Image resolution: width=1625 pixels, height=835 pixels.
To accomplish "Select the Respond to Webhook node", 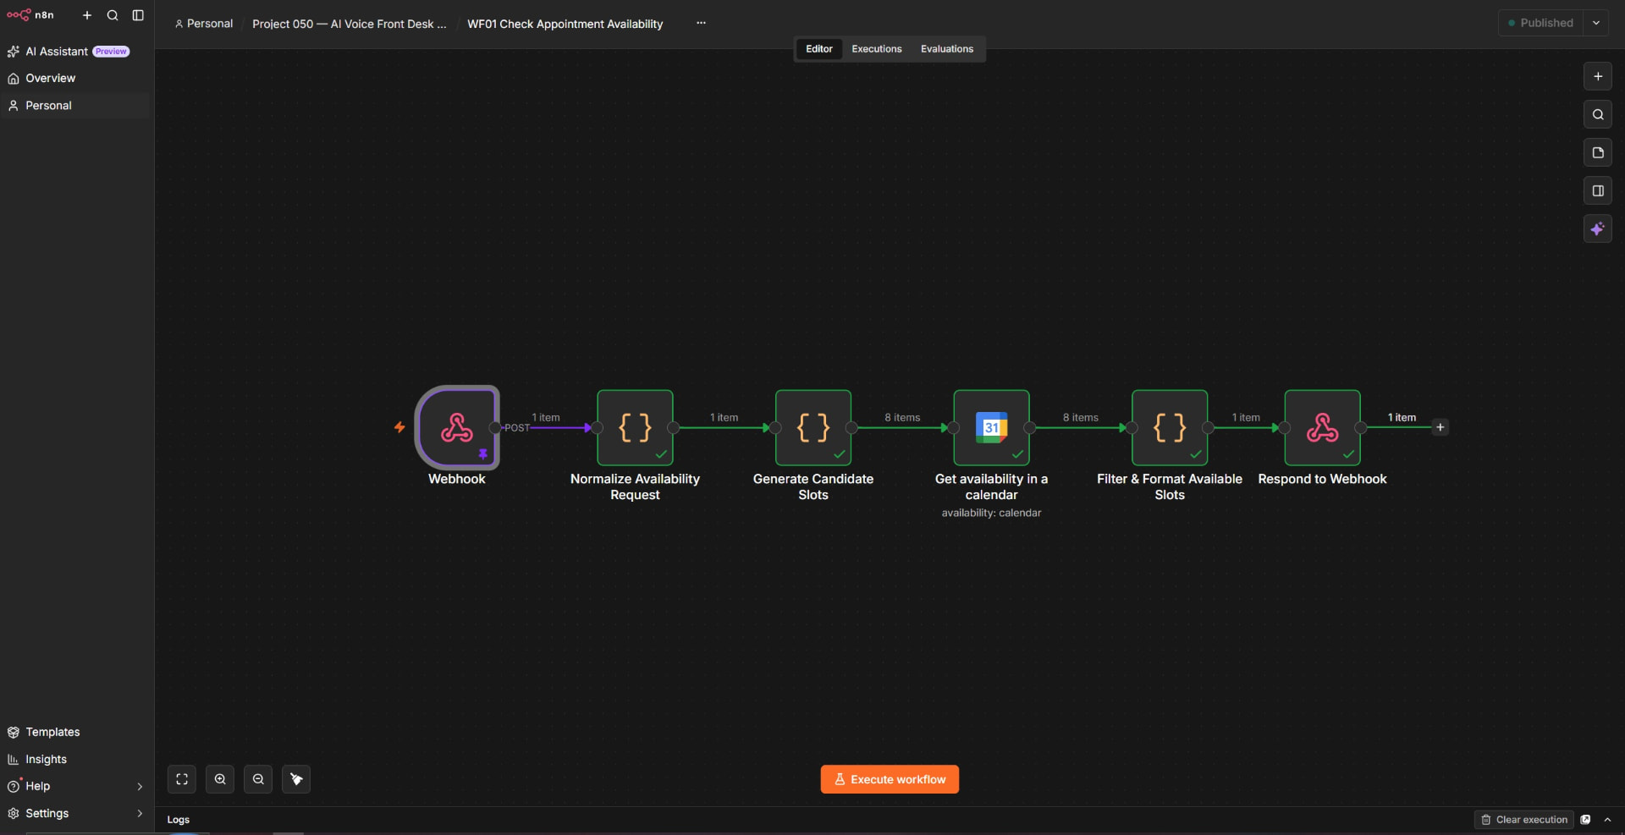I will [x=1322, y=427].
